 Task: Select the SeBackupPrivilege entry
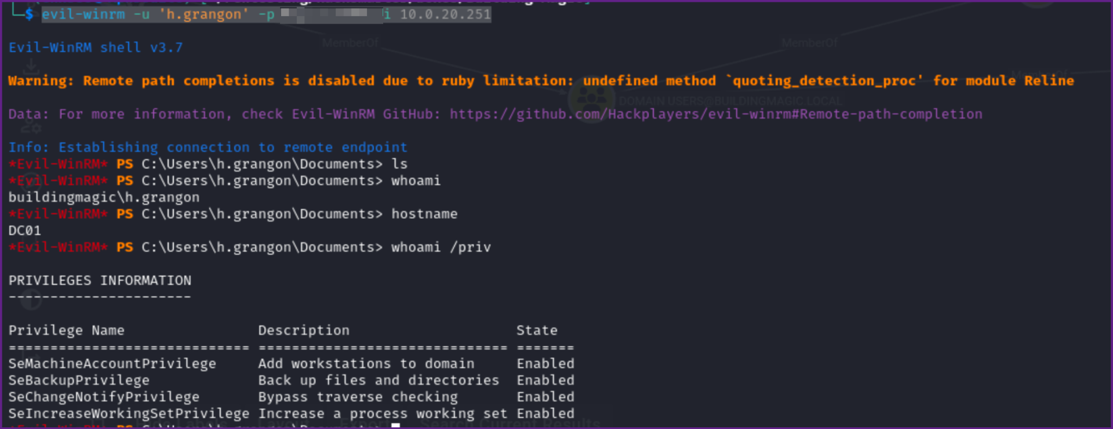point(79,381)
